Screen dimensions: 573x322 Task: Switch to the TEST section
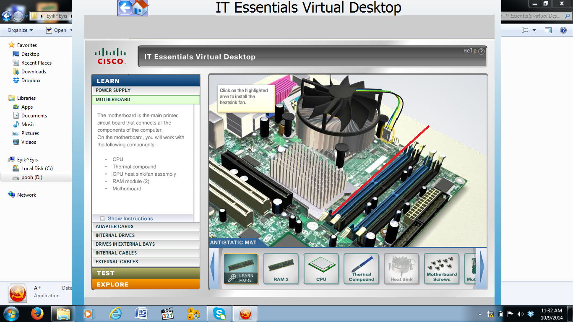pos(146,273)
